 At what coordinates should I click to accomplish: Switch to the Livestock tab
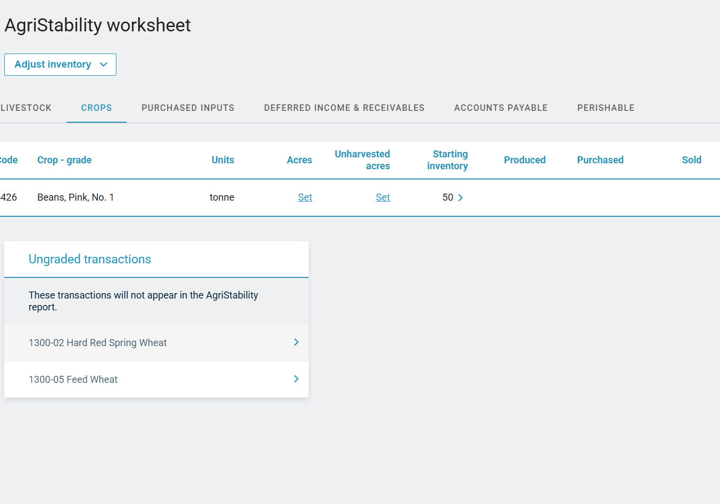pyautogui.click(x=26, y=108)
